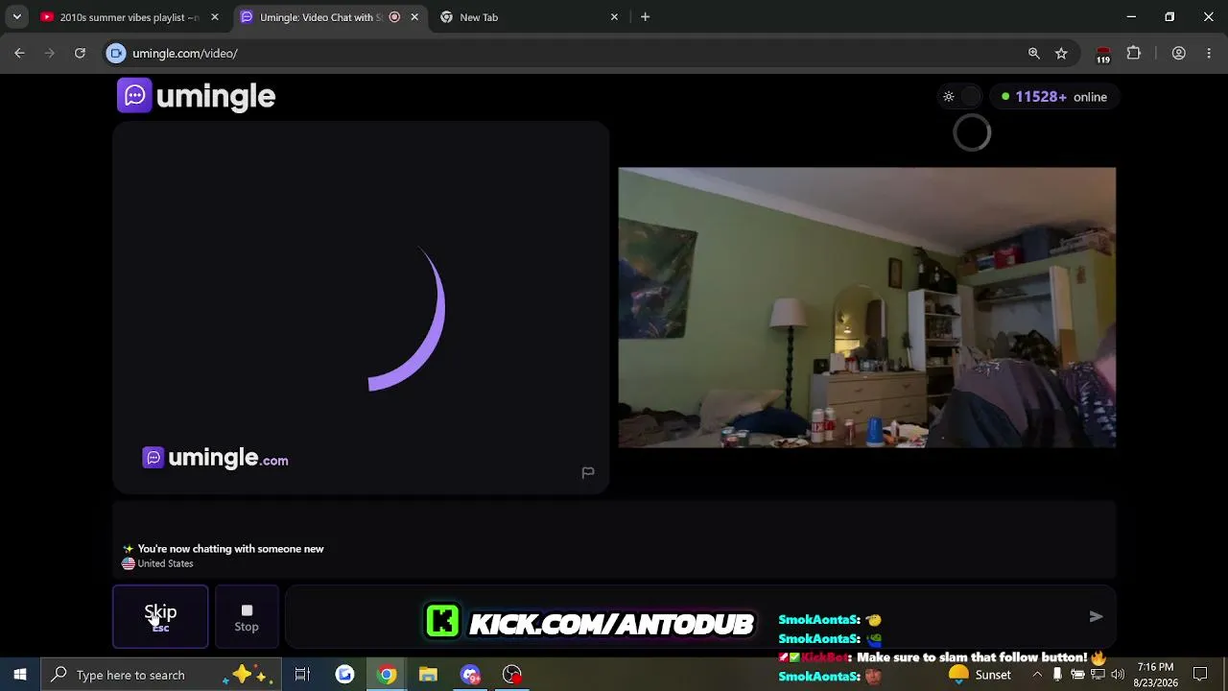Screen dimensions: 1228x691
Task: Switch to the 2010s summer vibes playlist tab
Action: tap(129, 17)
